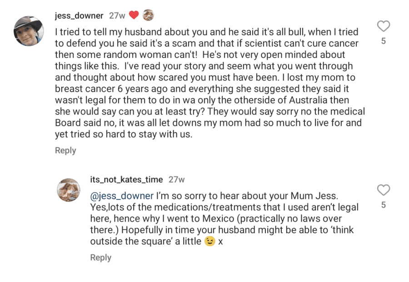This screenshot has height=282, width=409.
Task: Click the 27w timestamp on jess_downer's comment
Action: (x=117, y=15)
